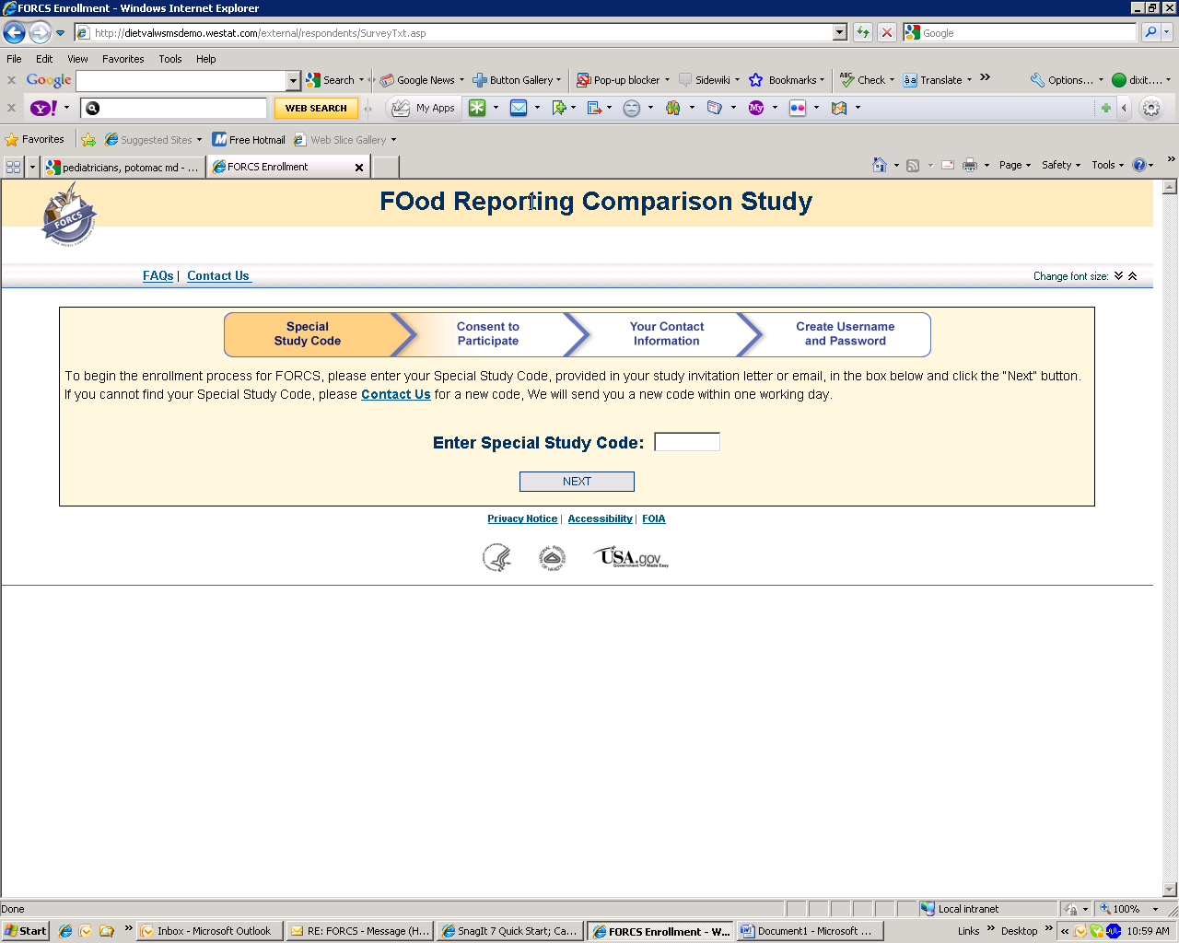Click the Refresh page icon
The width and height of the screenshot is (1179, 943).
pos(862,32)
